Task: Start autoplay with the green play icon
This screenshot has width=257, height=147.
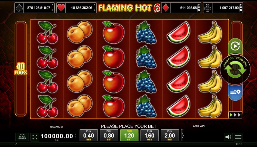Action: (x=235, y=46)
